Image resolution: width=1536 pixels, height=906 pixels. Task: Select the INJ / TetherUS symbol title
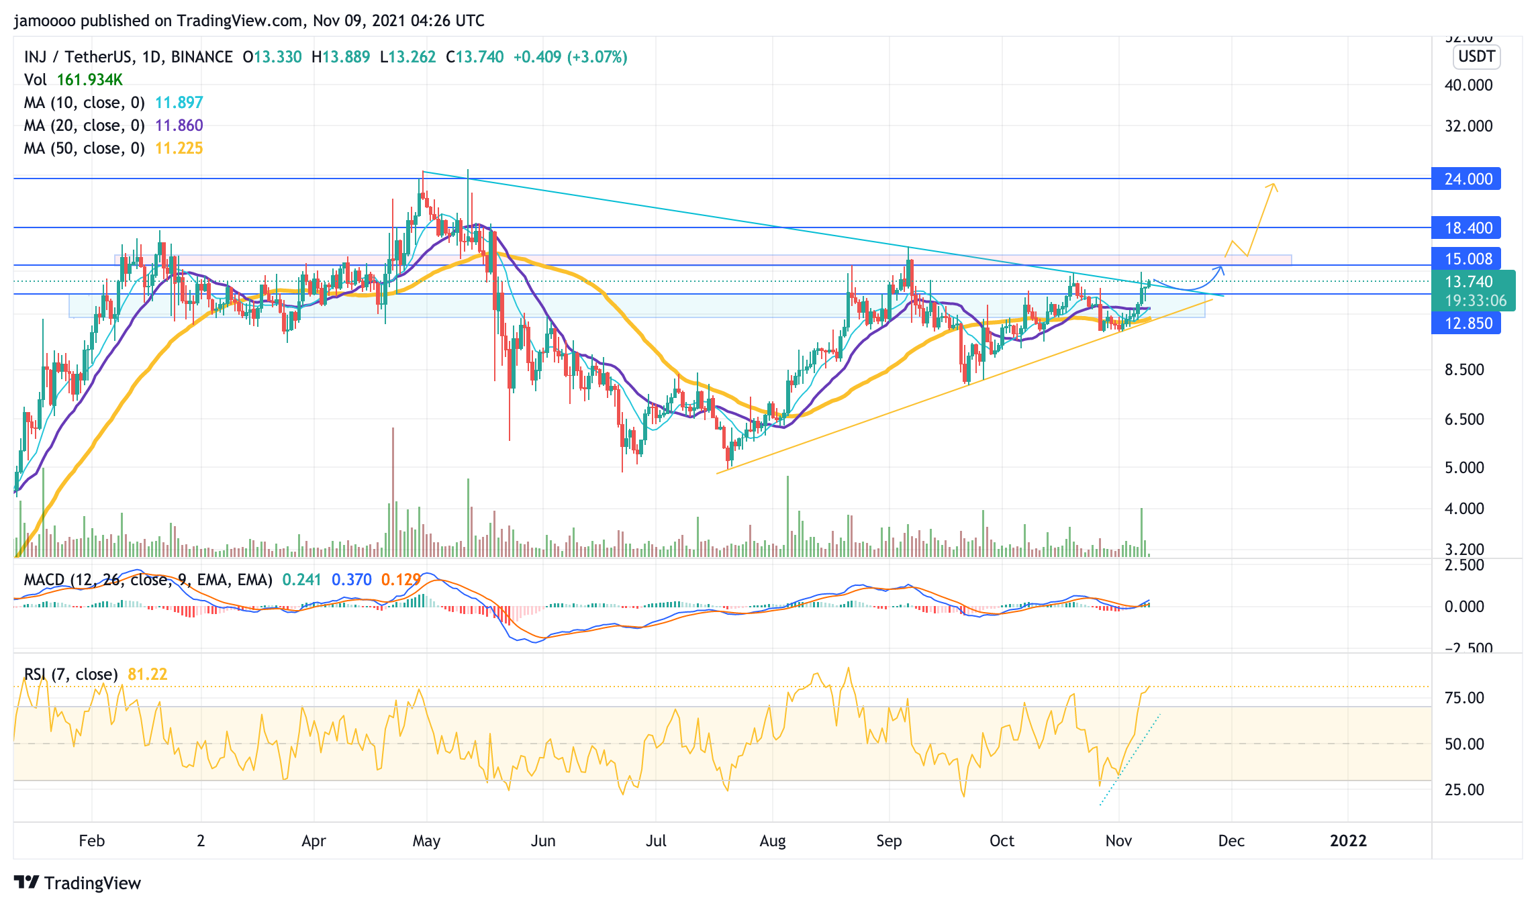[x=128, y=57]
